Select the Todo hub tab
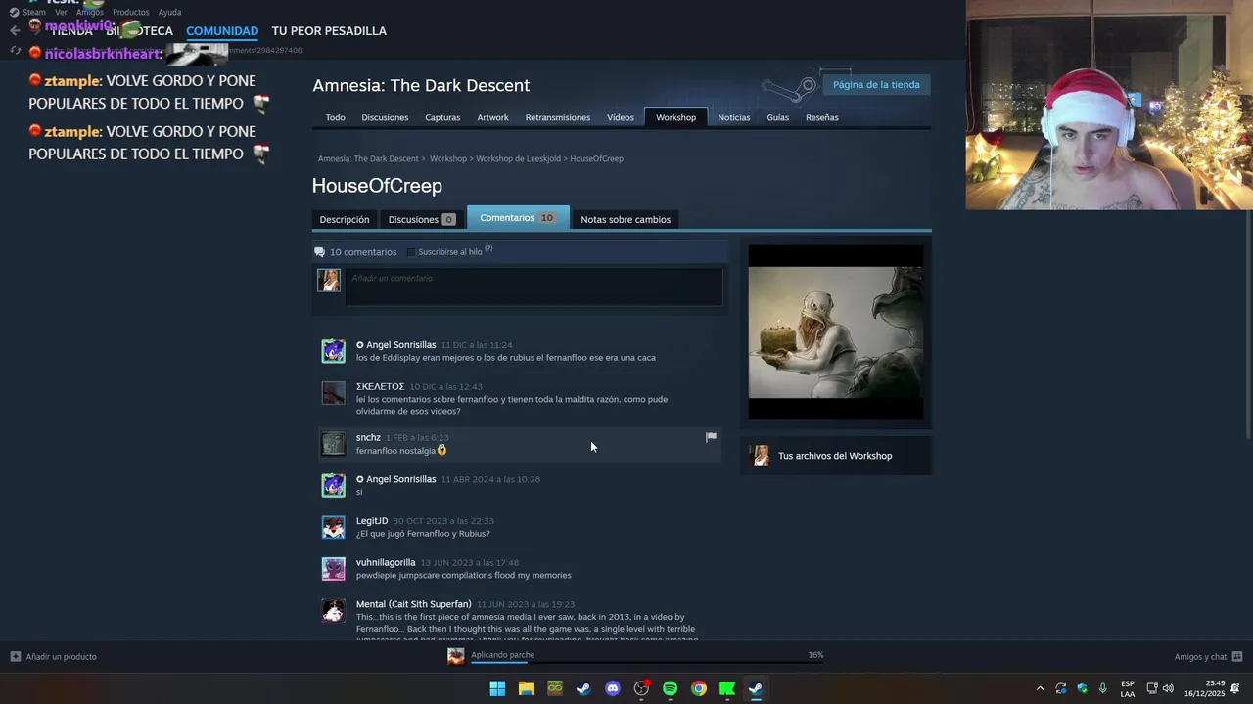This screenshot has width=1253, height=704. click(335, 117)
